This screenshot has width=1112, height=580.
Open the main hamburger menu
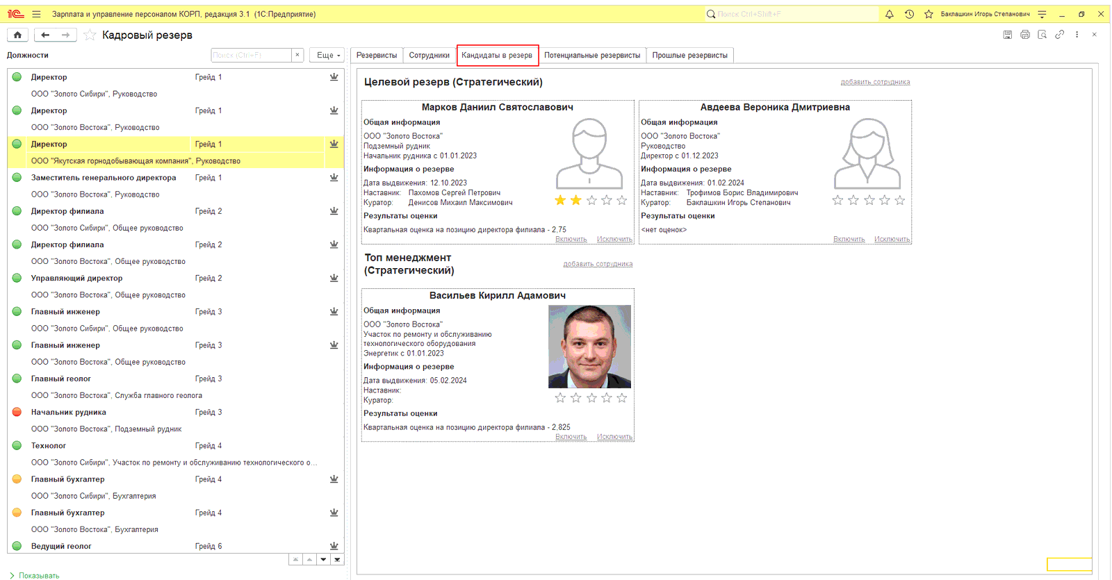coord(36,14)
